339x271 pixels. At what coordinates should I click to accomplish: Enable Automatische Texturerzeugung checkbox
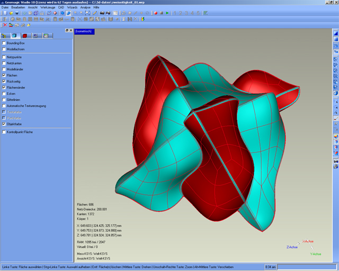click(4, 106)
